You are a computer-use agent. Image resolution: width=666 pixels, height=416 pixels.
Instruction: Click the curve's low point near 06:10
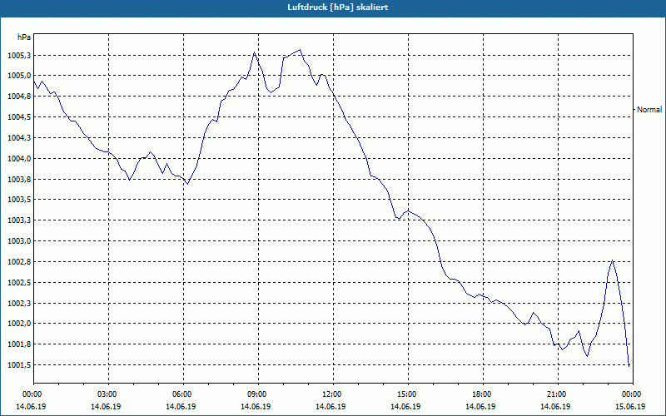coord(187,184)
